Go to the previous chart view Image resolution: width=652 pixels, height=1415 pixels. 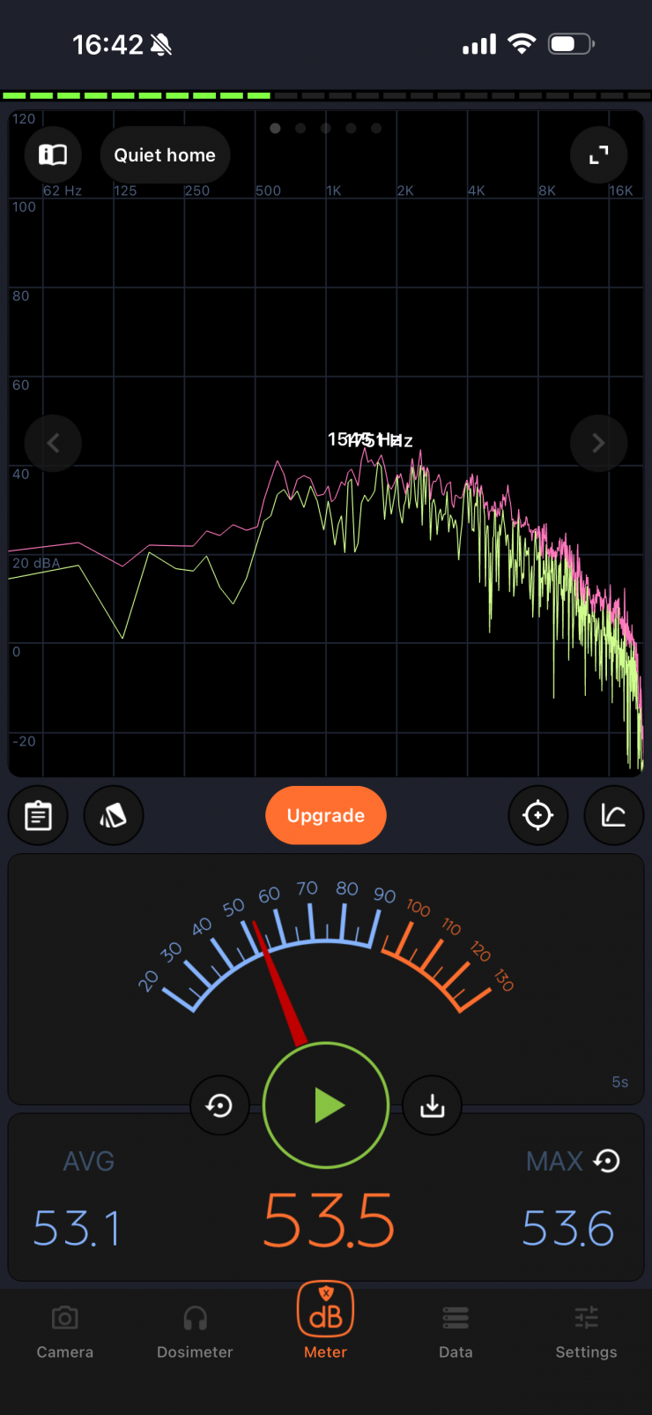tap(53, 443)
